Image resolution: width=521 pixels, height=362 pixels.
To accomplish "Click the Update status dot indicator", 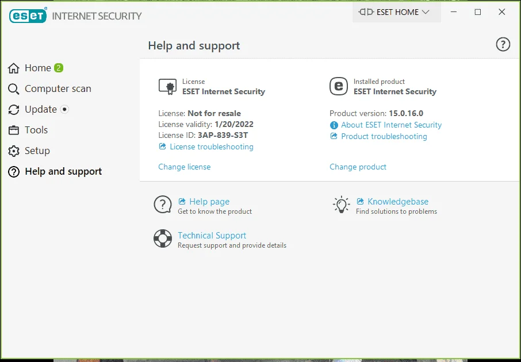I will (64, 109).
